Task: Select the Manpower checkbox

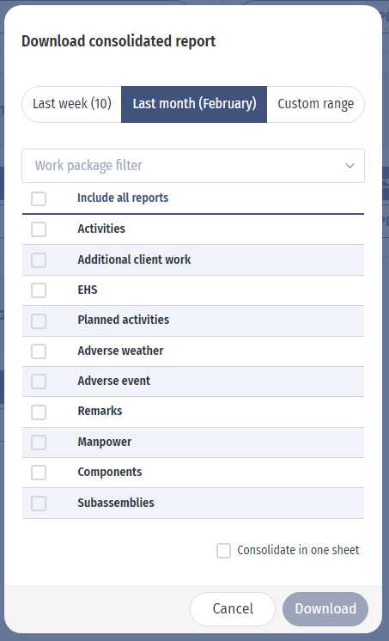Action: (x=39, y=443)
